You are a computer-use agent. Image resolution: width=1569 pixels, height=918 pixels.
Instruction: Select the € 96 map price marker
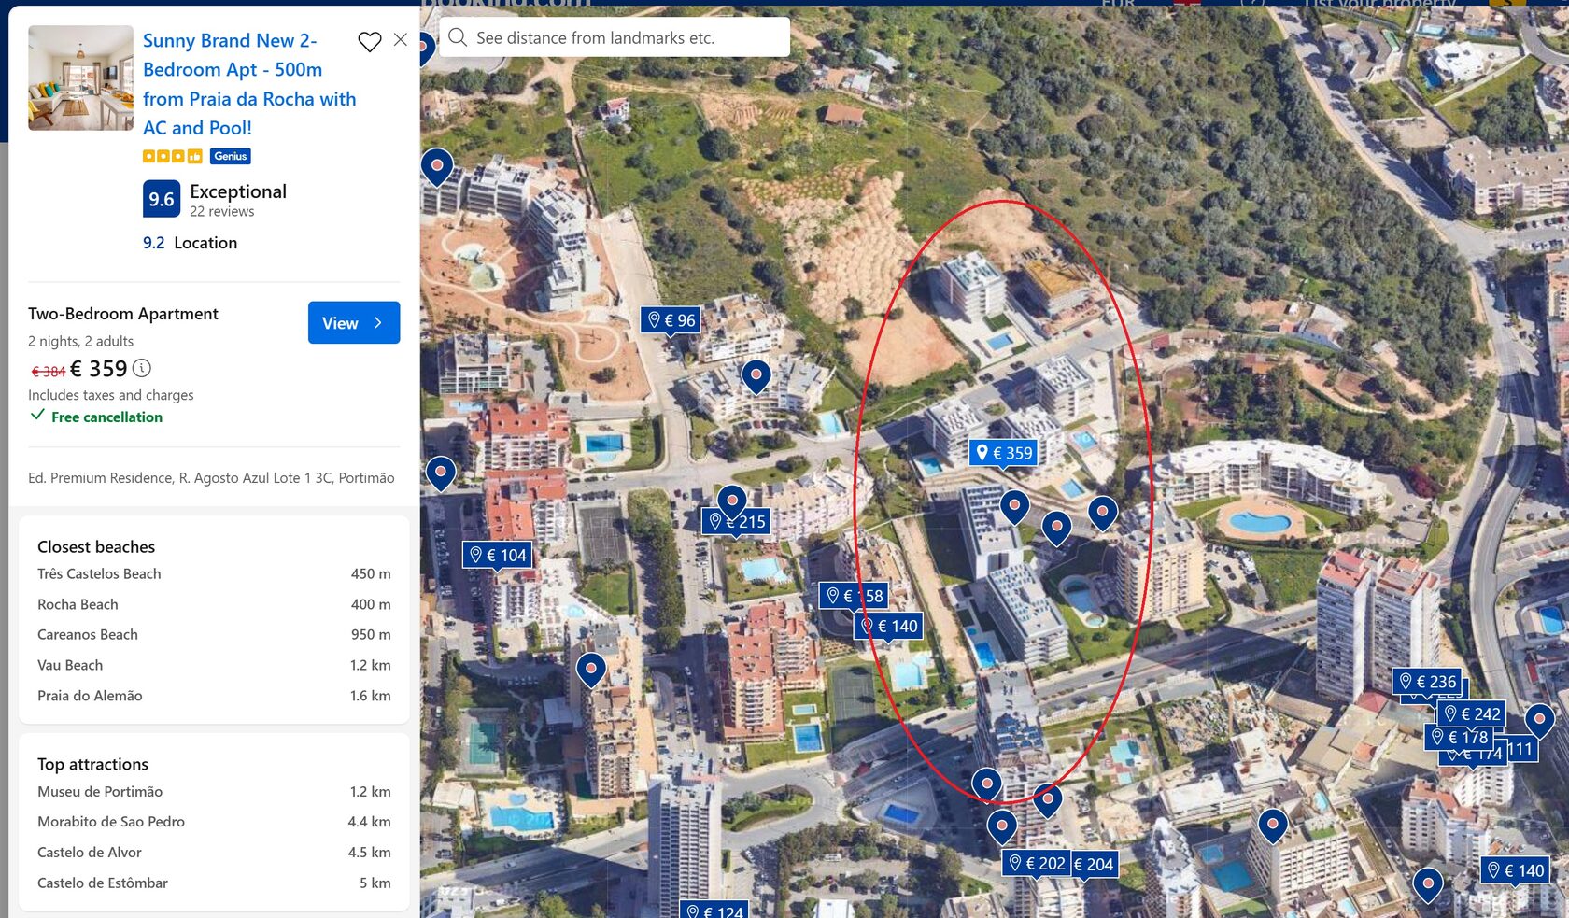pos(671,320)
